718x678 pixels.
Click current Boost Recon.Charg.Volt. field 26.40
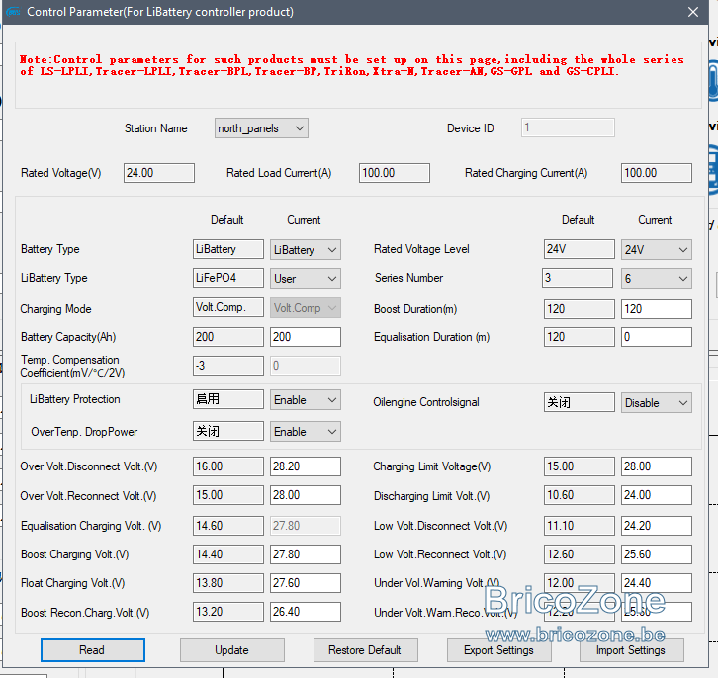pos(306,612)
